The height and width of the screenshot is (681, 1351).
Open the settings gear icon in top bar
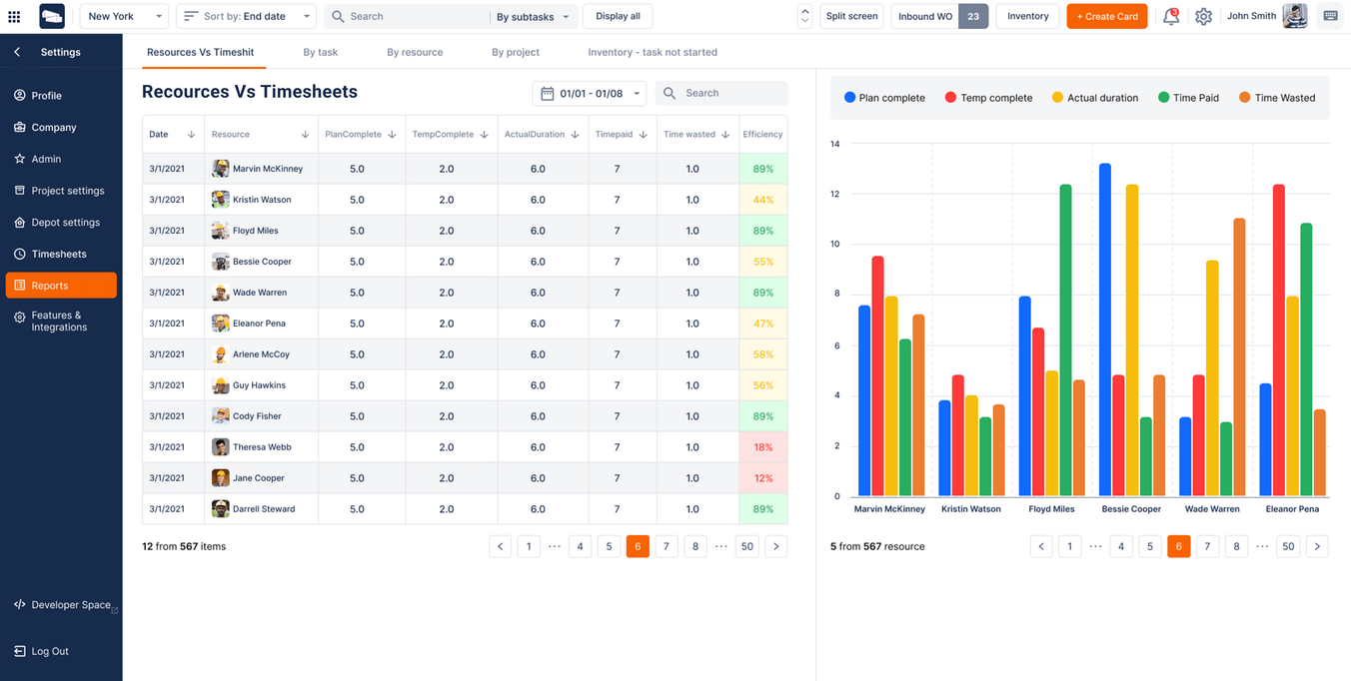(1203, 16)
